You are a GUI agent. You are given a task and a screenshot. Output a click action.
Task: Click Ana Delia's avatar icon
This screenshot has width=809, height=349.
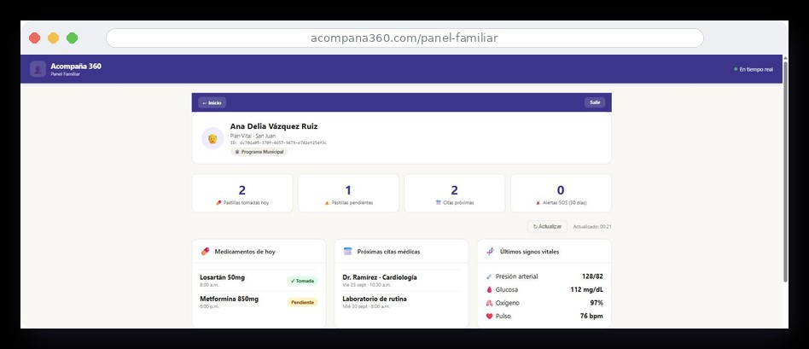point(212,138)
